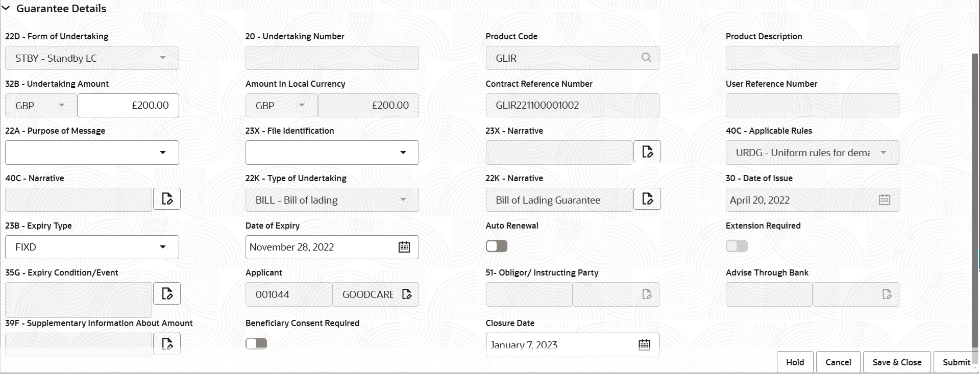Click the Applicant ID 001044 field
Image resolution: width=980 pixels, height=374 pixels.
(289, 294)
